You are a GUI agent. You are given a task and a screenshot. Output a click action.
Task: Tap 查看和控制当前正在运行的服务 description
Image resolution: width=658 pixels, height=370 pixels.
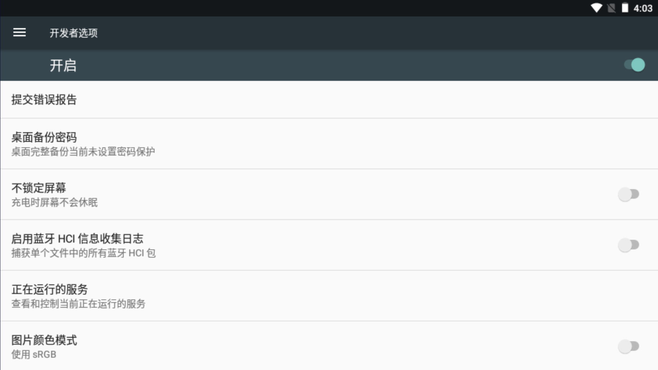pos(78,304)
